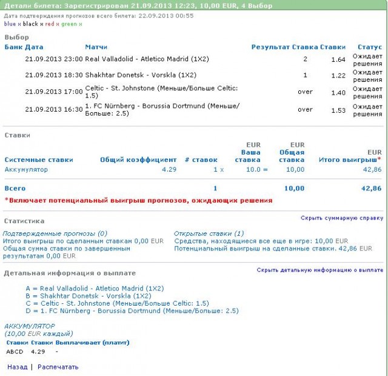Click the Общий коэффициент column header
This screenshot has width=388, height=376.
pos(138,160)
